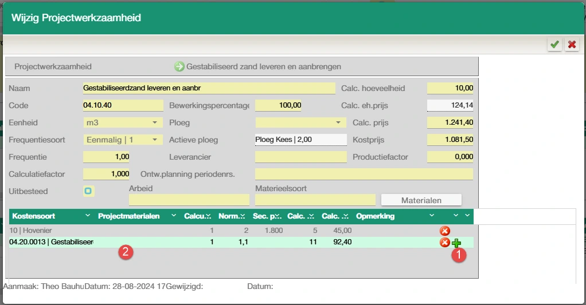This screenshot has width=586, height=305.
Task: Click the green checkmark save icon
Action: coord(554,45)
